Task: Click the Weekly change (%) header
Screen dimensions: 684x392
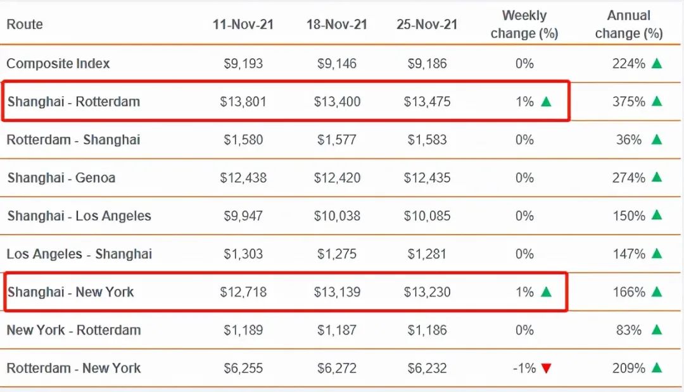Action: (524, 25)
